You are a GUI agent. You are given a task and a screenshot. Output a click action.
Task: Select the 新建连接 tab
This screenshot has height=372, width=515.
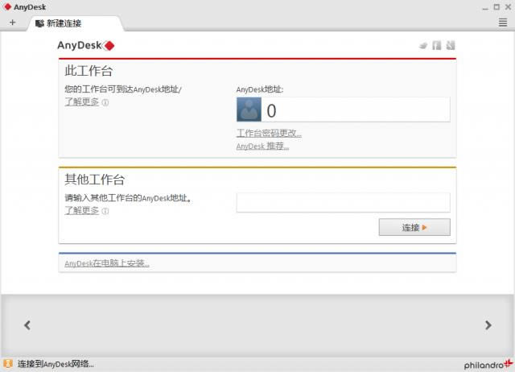(x=75, y=23)
